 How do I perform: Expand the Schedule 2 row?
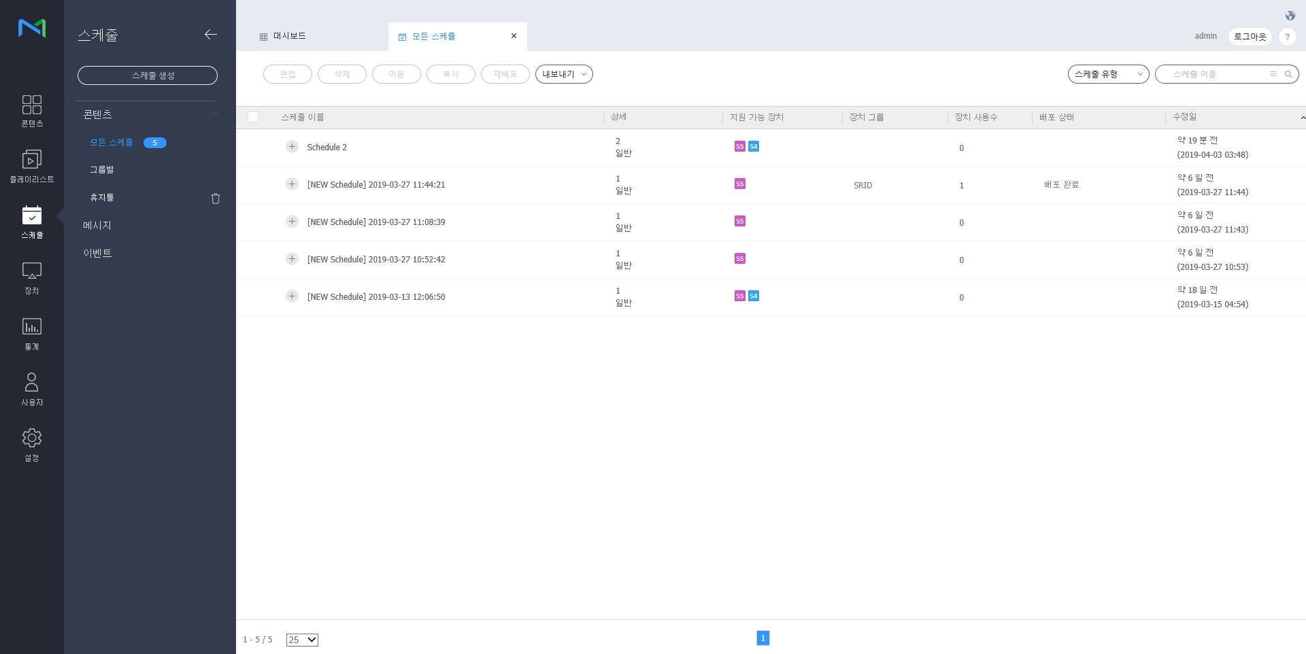[x=292, y=147]
